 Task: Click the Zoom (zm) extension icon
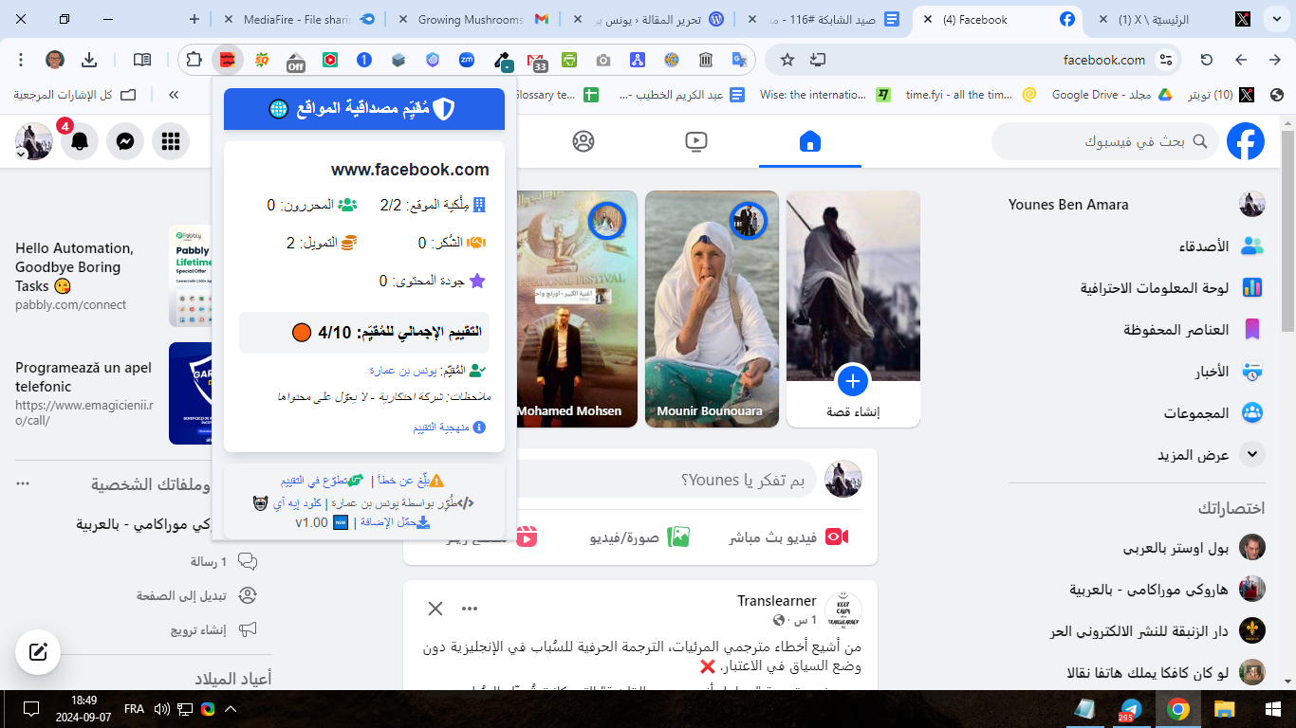(467, 59)
